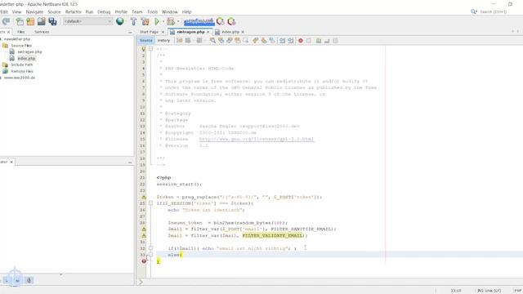Go to next bookmark icon

click(264, 41)
